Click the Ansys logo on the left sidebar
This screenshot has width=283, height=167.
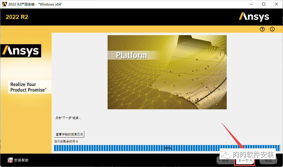(x=21, y=51)
